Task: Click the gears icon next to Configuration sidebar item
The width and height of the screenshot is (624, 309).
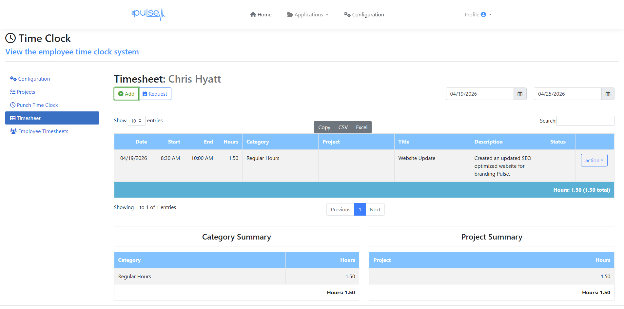Action: [13, 79]
